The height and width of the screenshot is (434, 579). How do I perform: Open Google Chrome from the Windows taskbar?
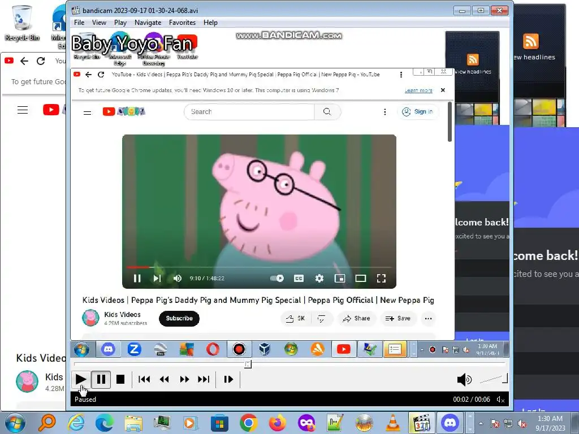point(248,423)
